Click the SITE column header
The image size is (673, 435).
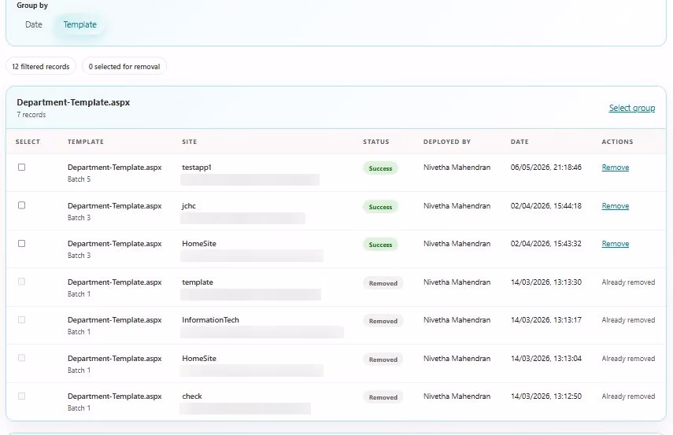pos(189,142)
